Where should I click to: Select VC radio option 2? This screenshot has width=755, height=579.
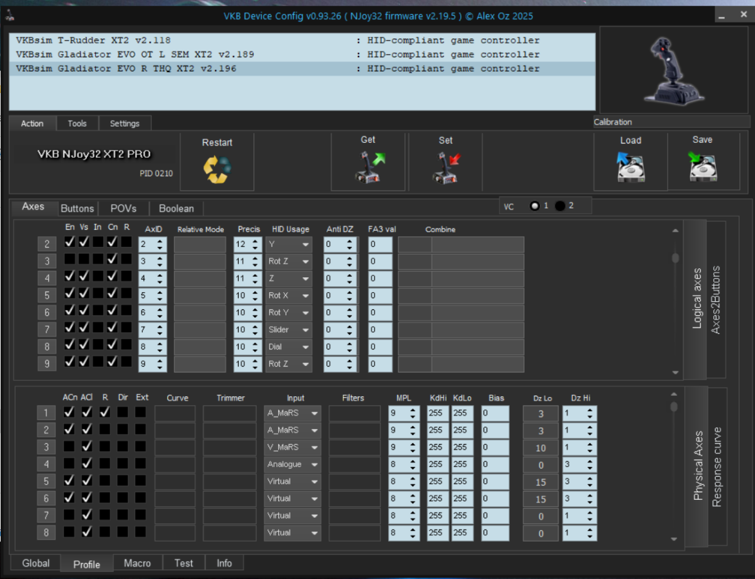tap(560, 206)
